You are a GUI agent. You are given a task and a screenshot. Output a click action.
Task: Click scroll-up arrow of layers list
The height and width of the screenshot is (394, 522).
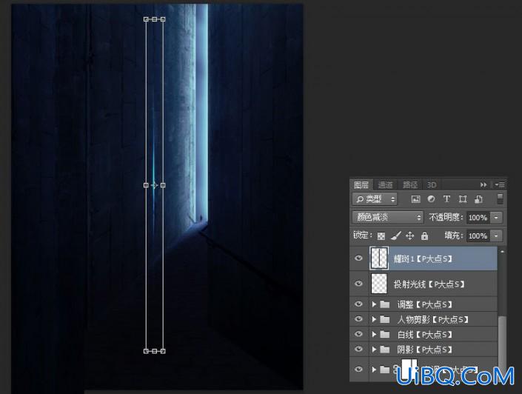pyautogui.click(x=502, y=252)
